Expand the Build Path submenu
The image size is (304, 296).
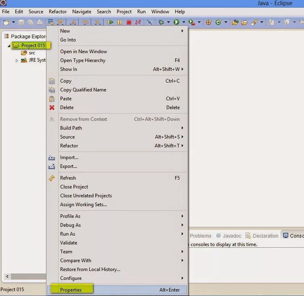(x=117, y=128)
